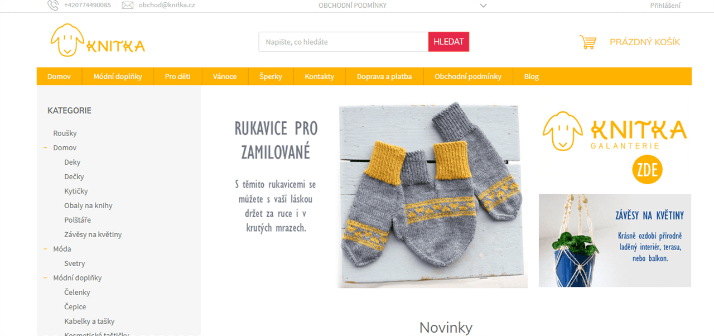
Task: Click the Přihlášení login link
Action: (x=665, y=6)
